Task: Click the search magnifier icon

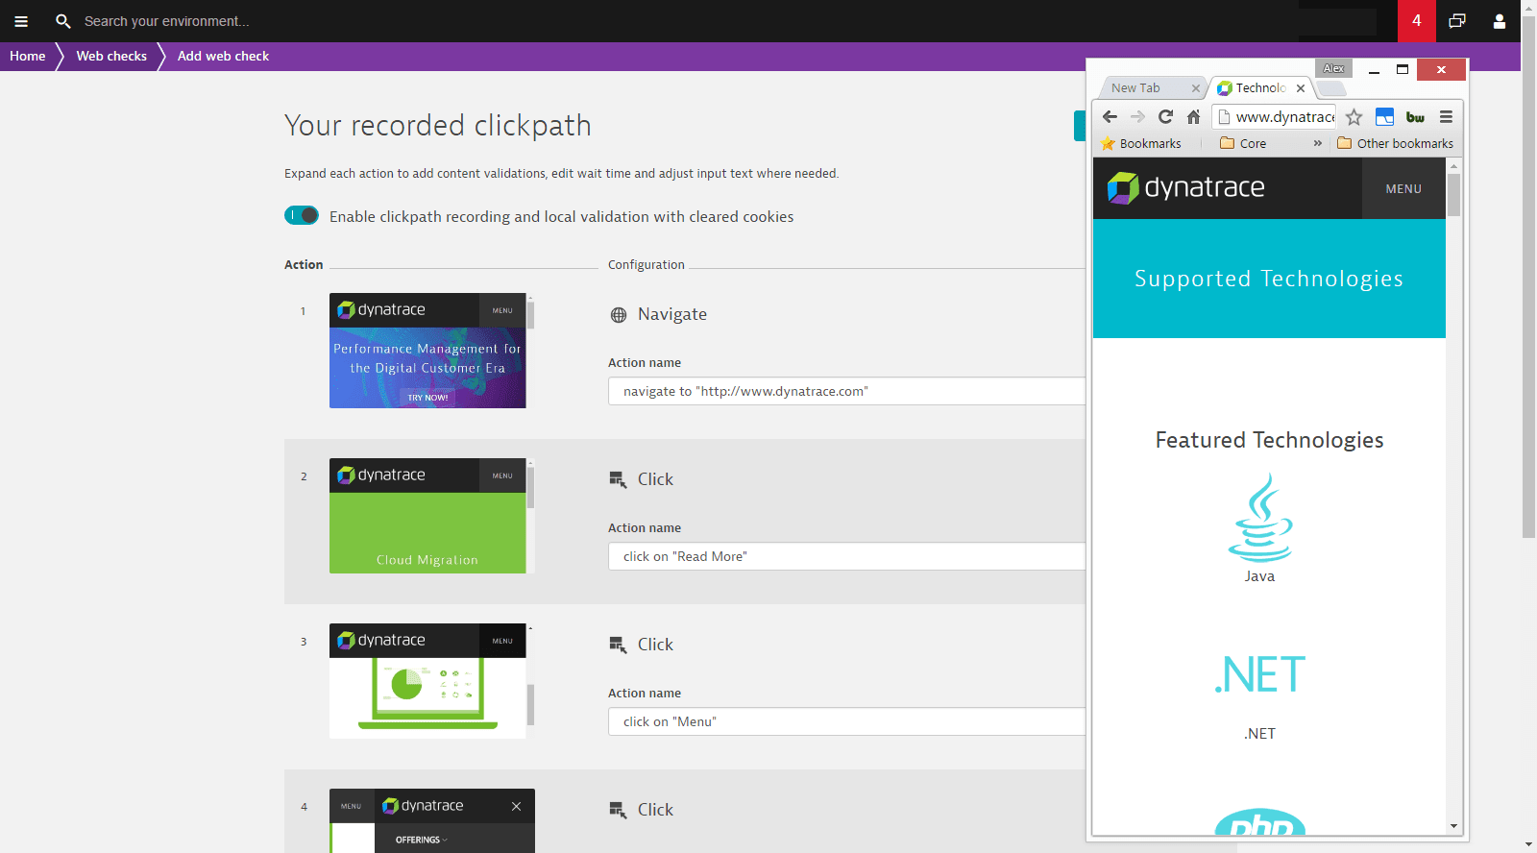Action: (63, 21)
